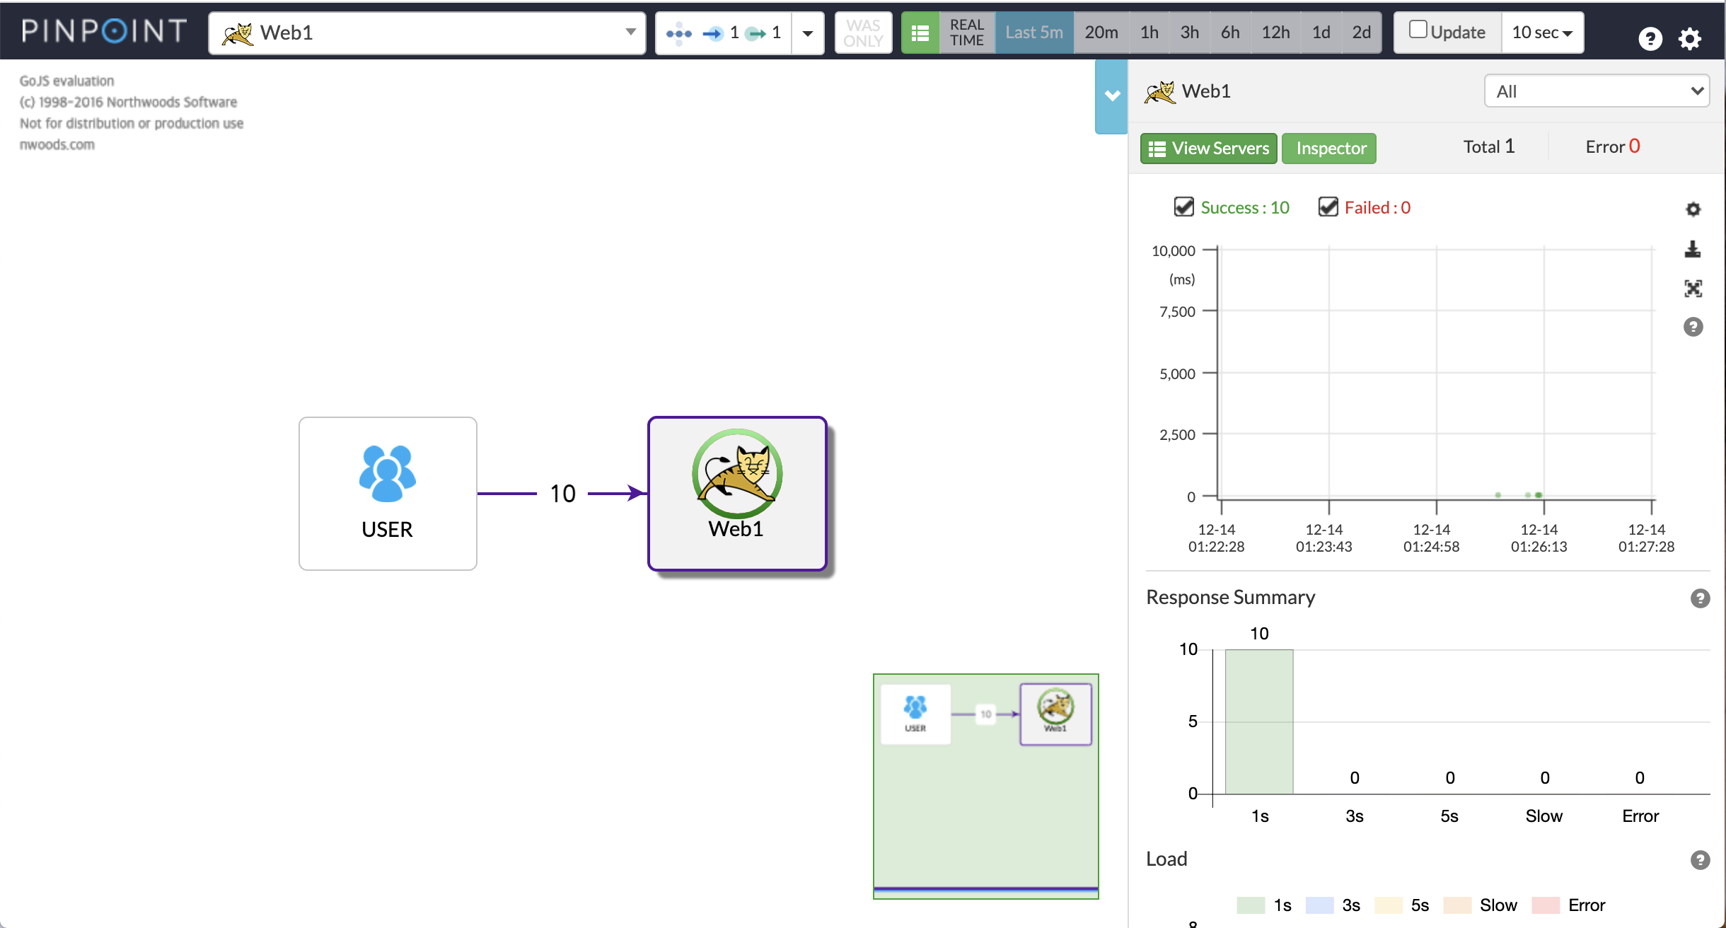Select the Web1 Tomcat node
Image resolution: width=1726 pixels, height=928 pixels.
(x=737, y=493)
